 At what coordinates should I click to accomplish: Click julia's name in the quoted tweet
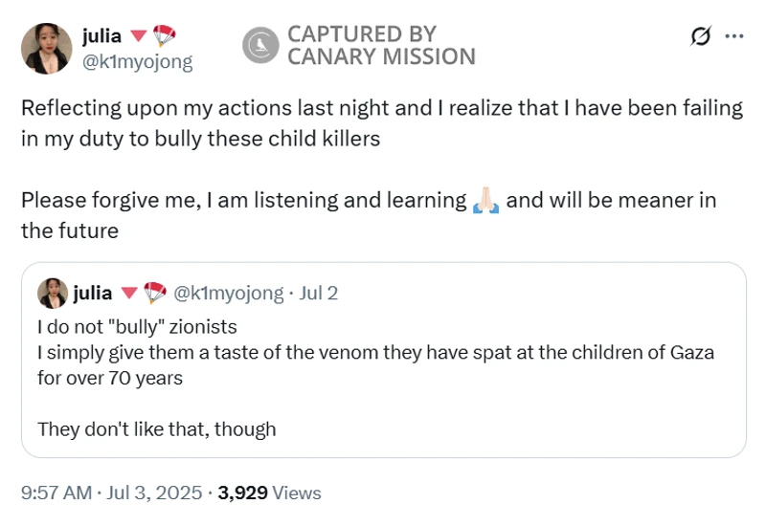point(93,292)
